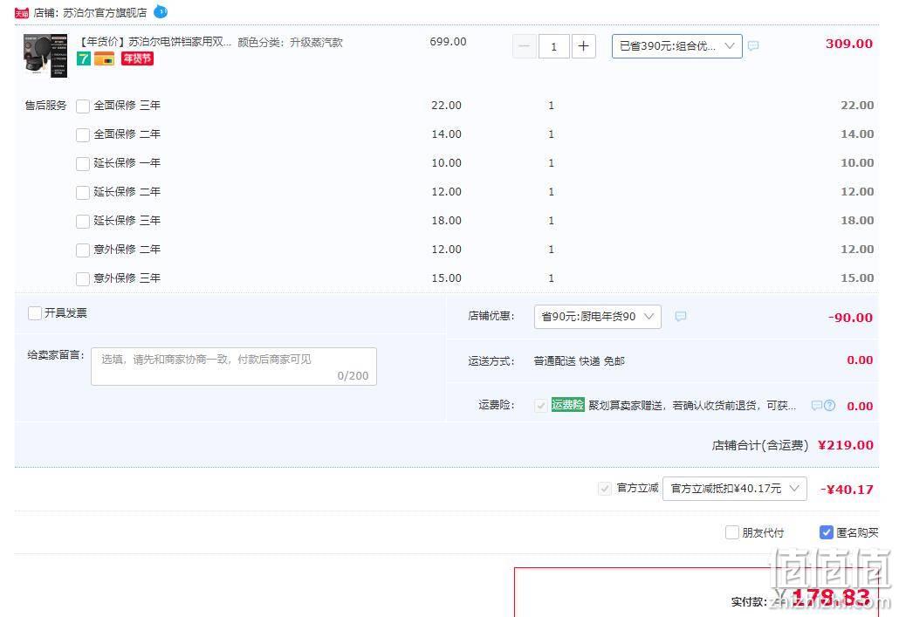Toggle the 官方立减 checkbox
This screenshot has height=617, width=899.
[x=604, y=489]
